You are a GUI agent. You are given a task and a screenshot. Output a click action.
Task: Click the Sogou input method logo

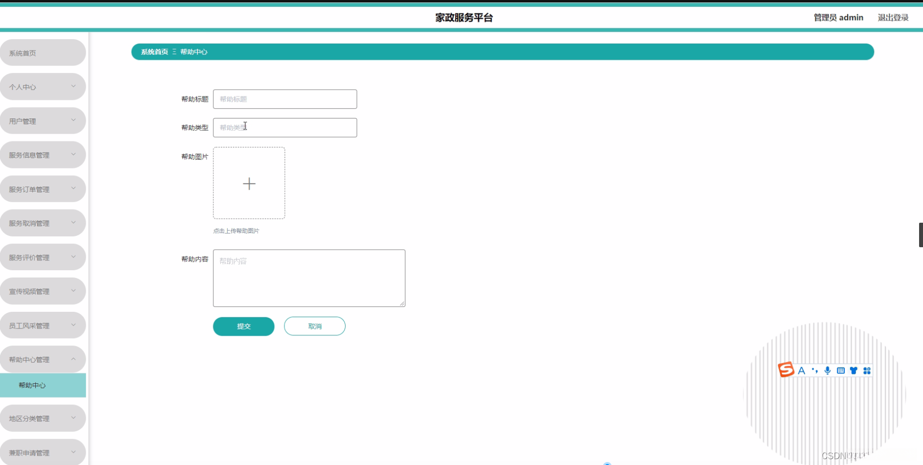tap(786, 370)
